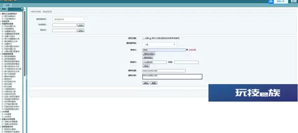This screenshot has width=298, height=133.
Task: Open the cdn查看 tree entry icon
Action: (x=2, y=114)
